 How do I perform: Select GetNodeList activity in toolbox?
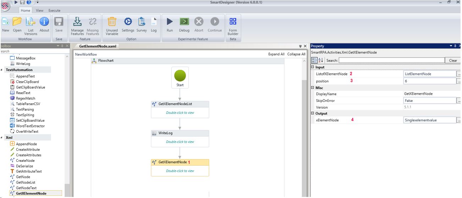pyautogui.click(x=26, y=182)
